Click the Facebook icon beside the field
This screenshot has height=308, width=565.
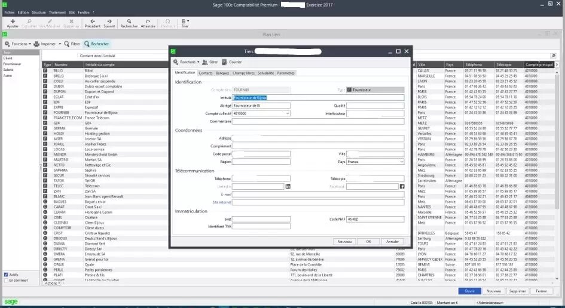(402, 186)
